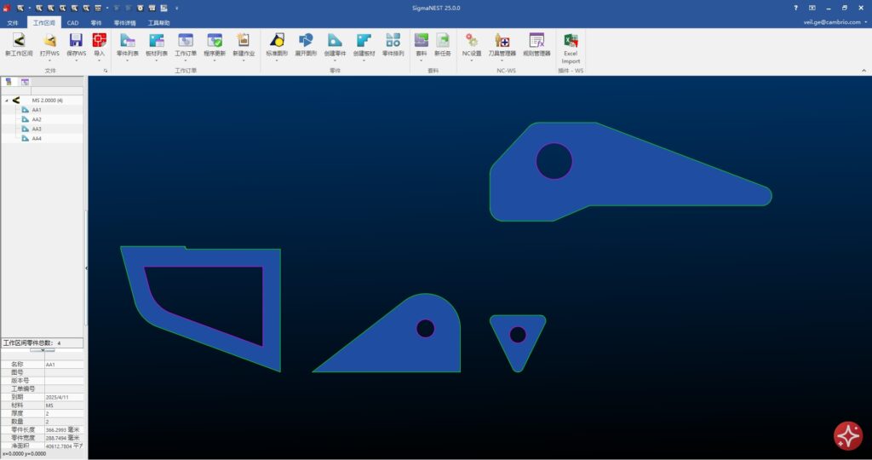Open the 文件 menu tab
The width and height of the screenshot is (872, 460).
pos(13,23)
